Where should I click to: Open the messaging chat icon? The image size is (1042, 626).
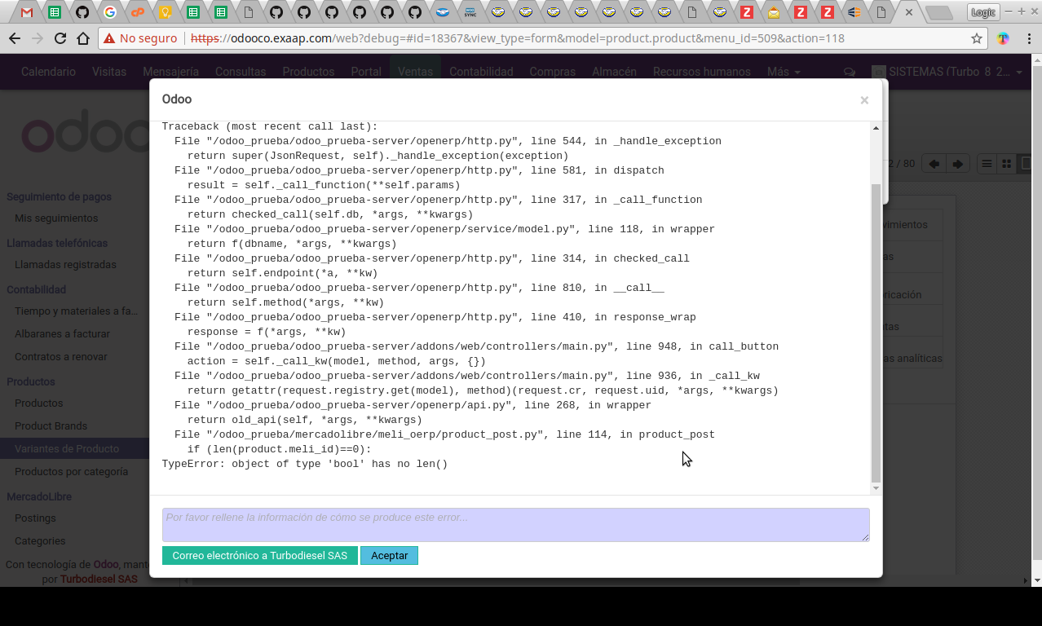(849, 72)
